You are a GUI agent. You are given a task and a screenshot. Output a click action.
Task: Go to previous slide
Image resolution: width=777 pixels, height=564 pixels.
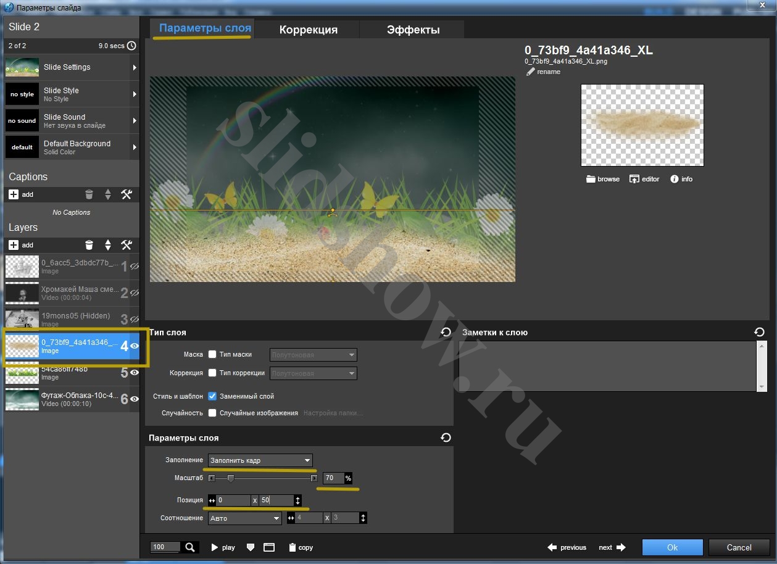[567, 547]
